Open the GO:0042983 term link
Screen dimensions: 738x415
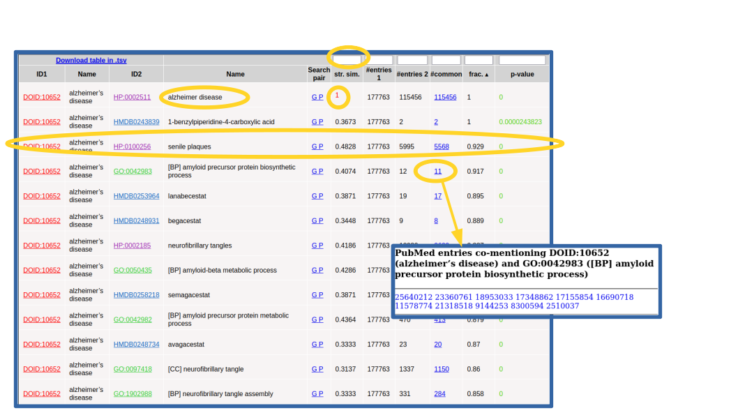pos(133,172)
